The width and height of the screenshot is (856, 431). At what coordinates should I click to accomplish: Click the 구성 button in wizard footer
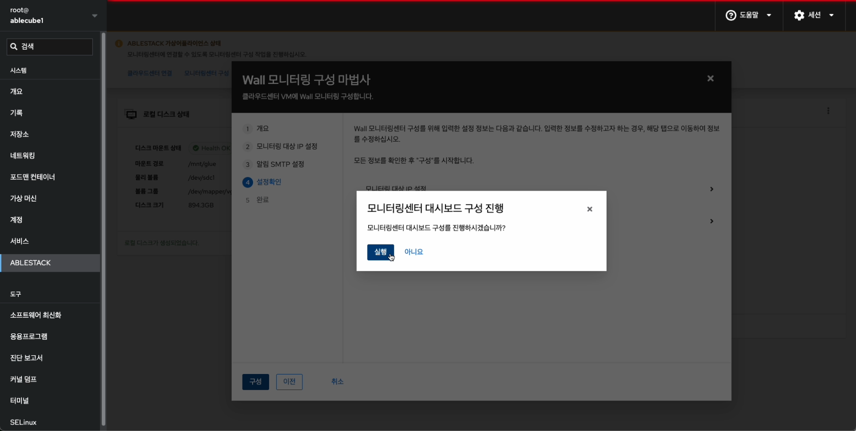click(255, 382)
